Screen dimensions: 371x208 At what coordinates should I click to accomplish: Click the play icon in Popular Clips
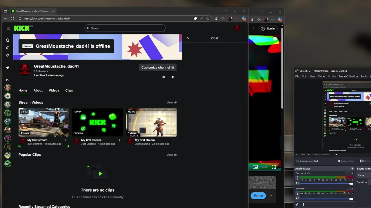(100, 174)
